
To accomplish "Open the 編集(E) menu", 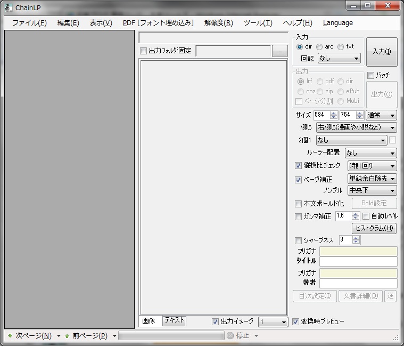I will tap(68, 23).
